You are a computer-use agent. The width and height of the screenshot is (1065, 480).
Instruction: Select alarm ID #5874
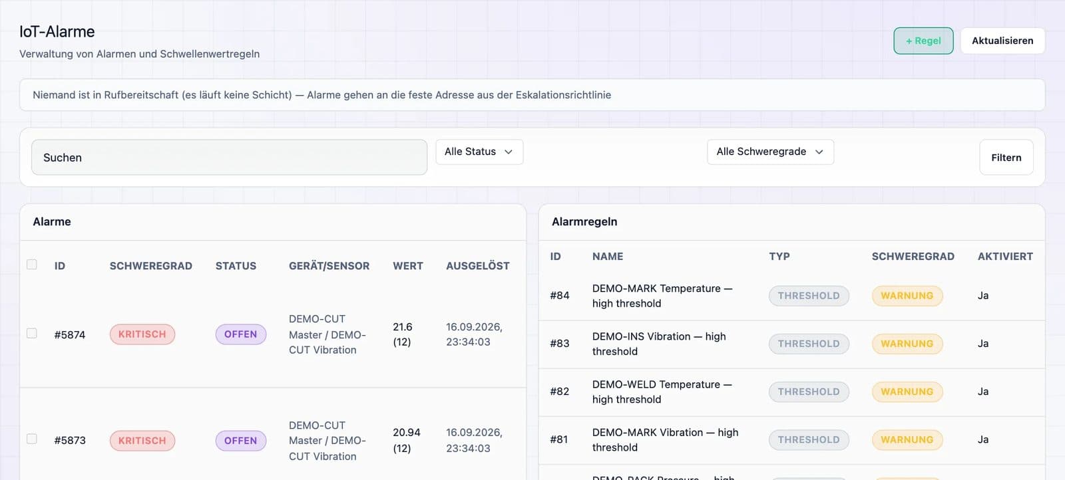[70, 334]
